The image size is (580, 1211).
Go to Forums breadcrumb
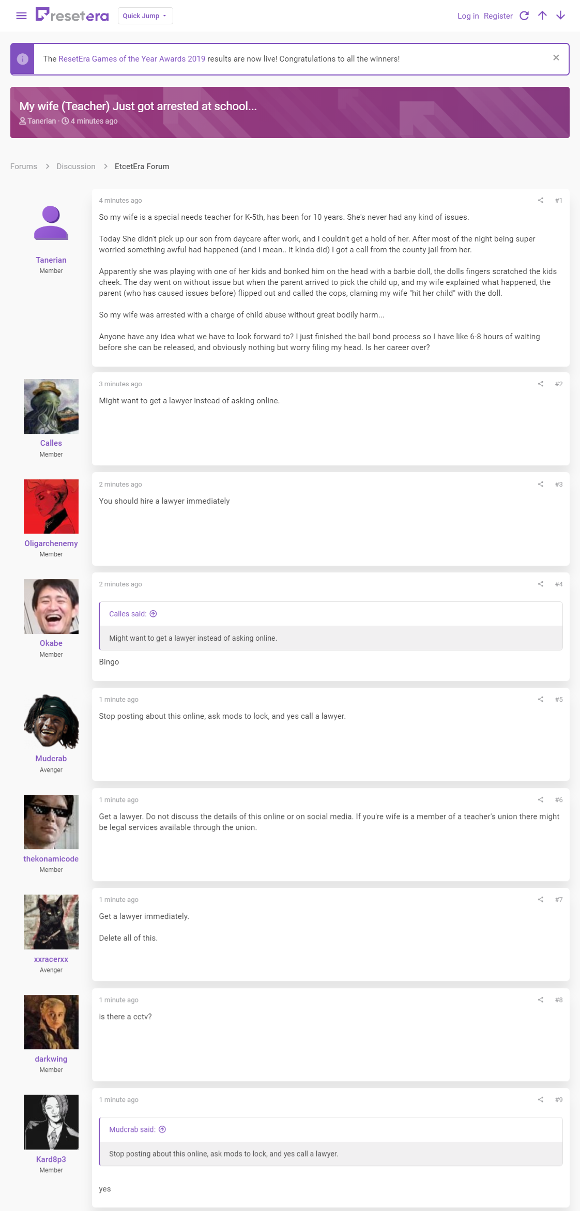(24, 166)
